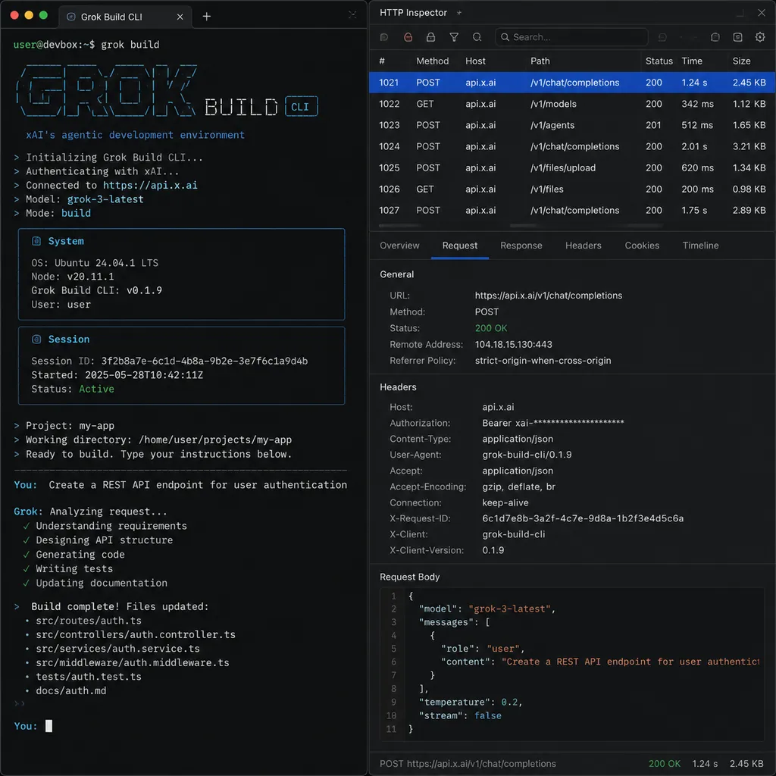Open a new terminal tab with plus

click(207, 17)
